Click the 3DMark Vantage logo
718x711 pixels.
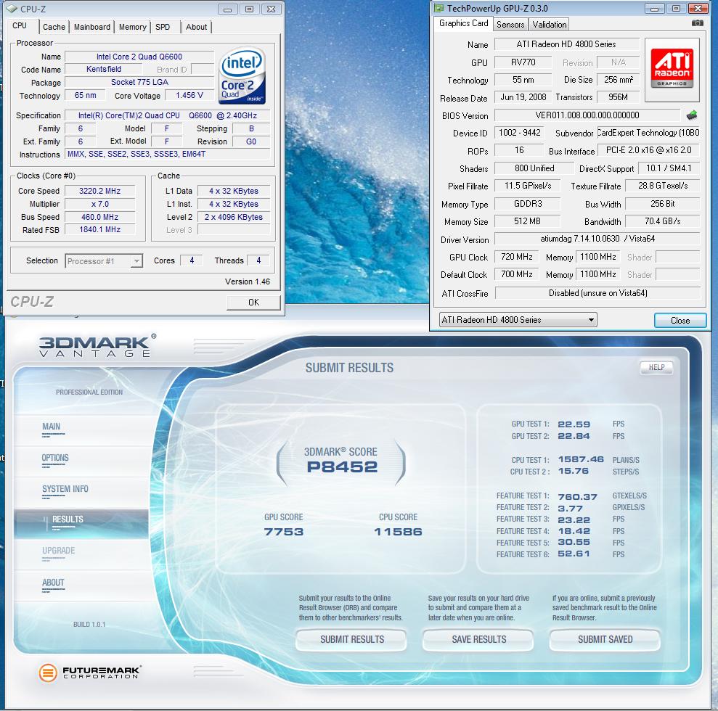pos(97,346)
